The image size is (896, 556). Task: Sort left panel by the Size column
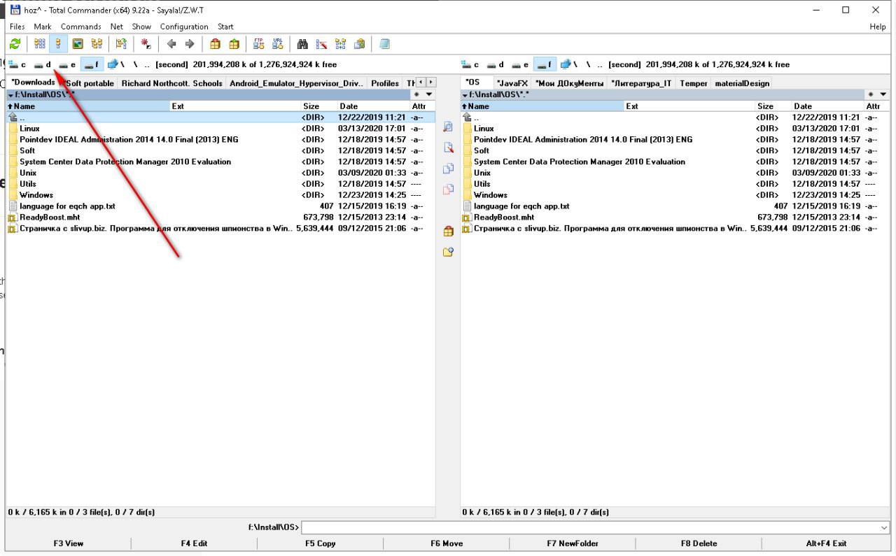click(x=318, y=106)
